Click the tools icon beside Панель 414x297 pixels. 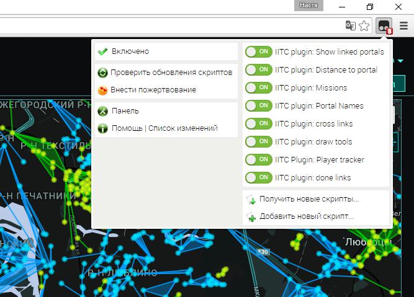(102, 111)
